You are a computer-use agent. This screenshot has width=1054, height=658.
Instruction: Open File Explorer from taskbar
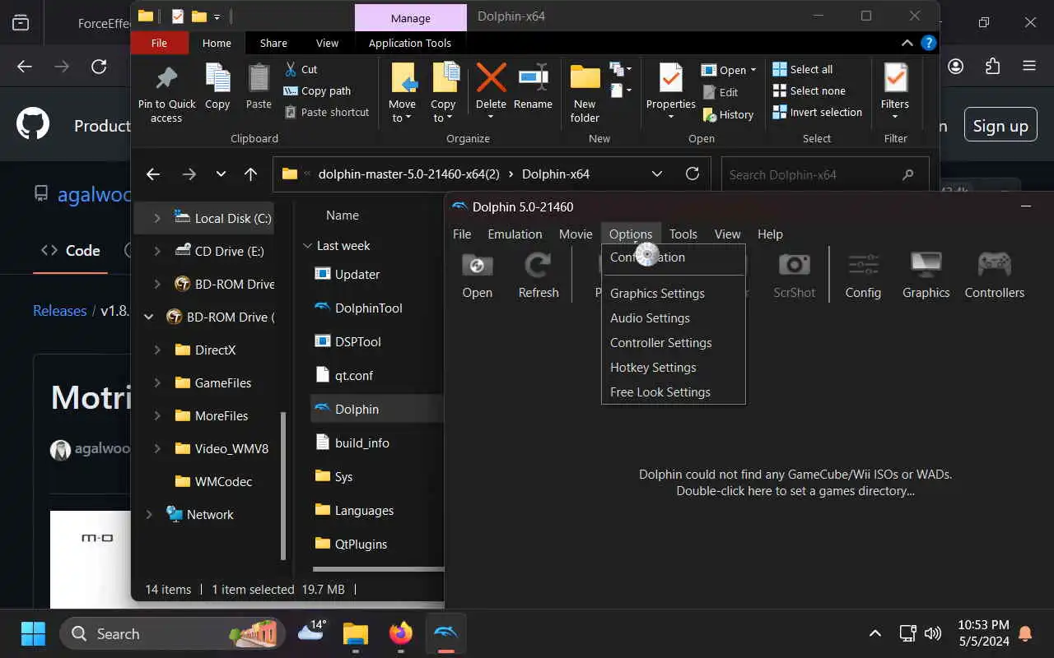point(356,633)
